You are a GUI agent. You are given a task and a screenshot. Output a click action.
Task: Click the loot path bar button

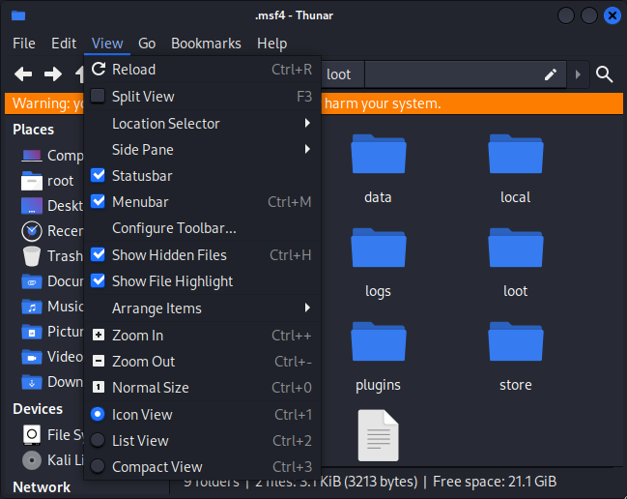point(342,74)
